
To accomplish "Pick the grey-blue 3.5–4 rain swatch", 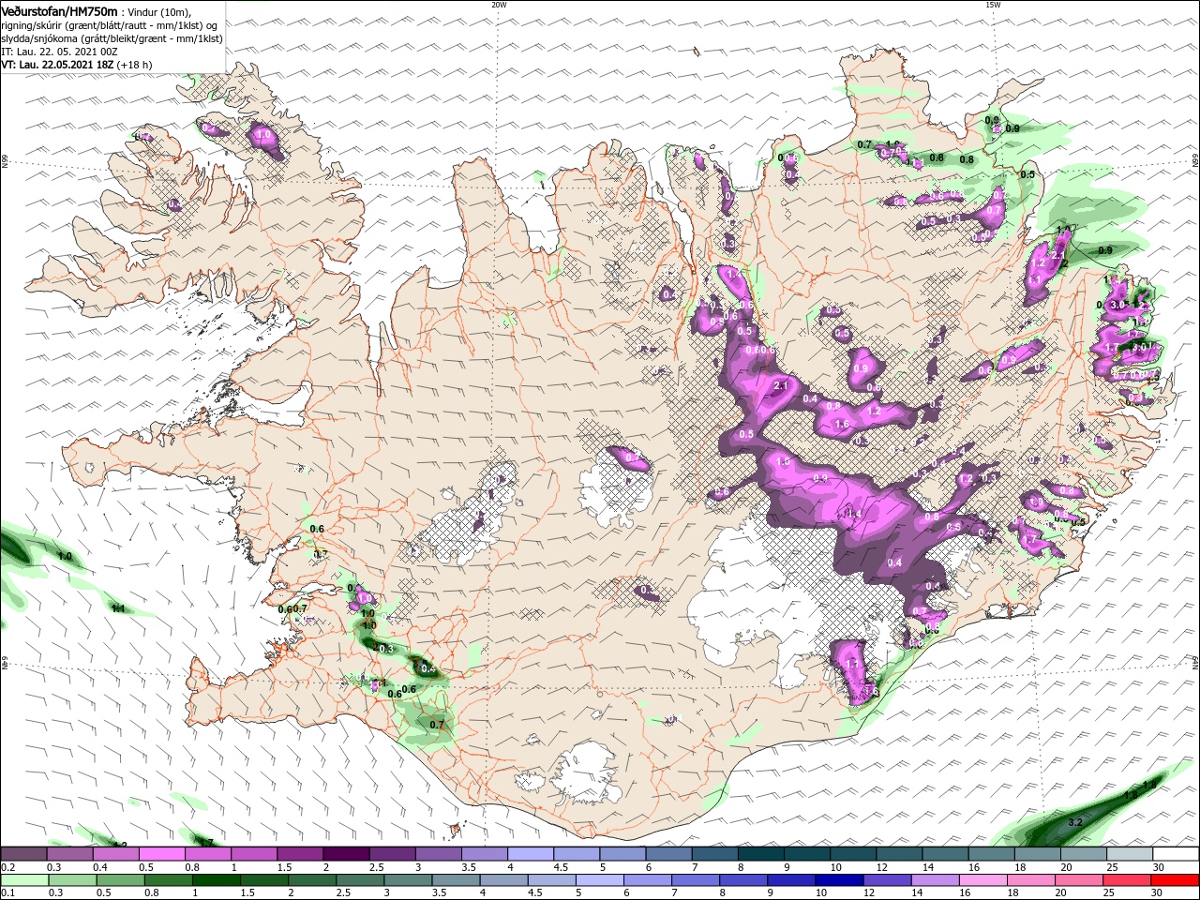I will click(x=455, y=880).
